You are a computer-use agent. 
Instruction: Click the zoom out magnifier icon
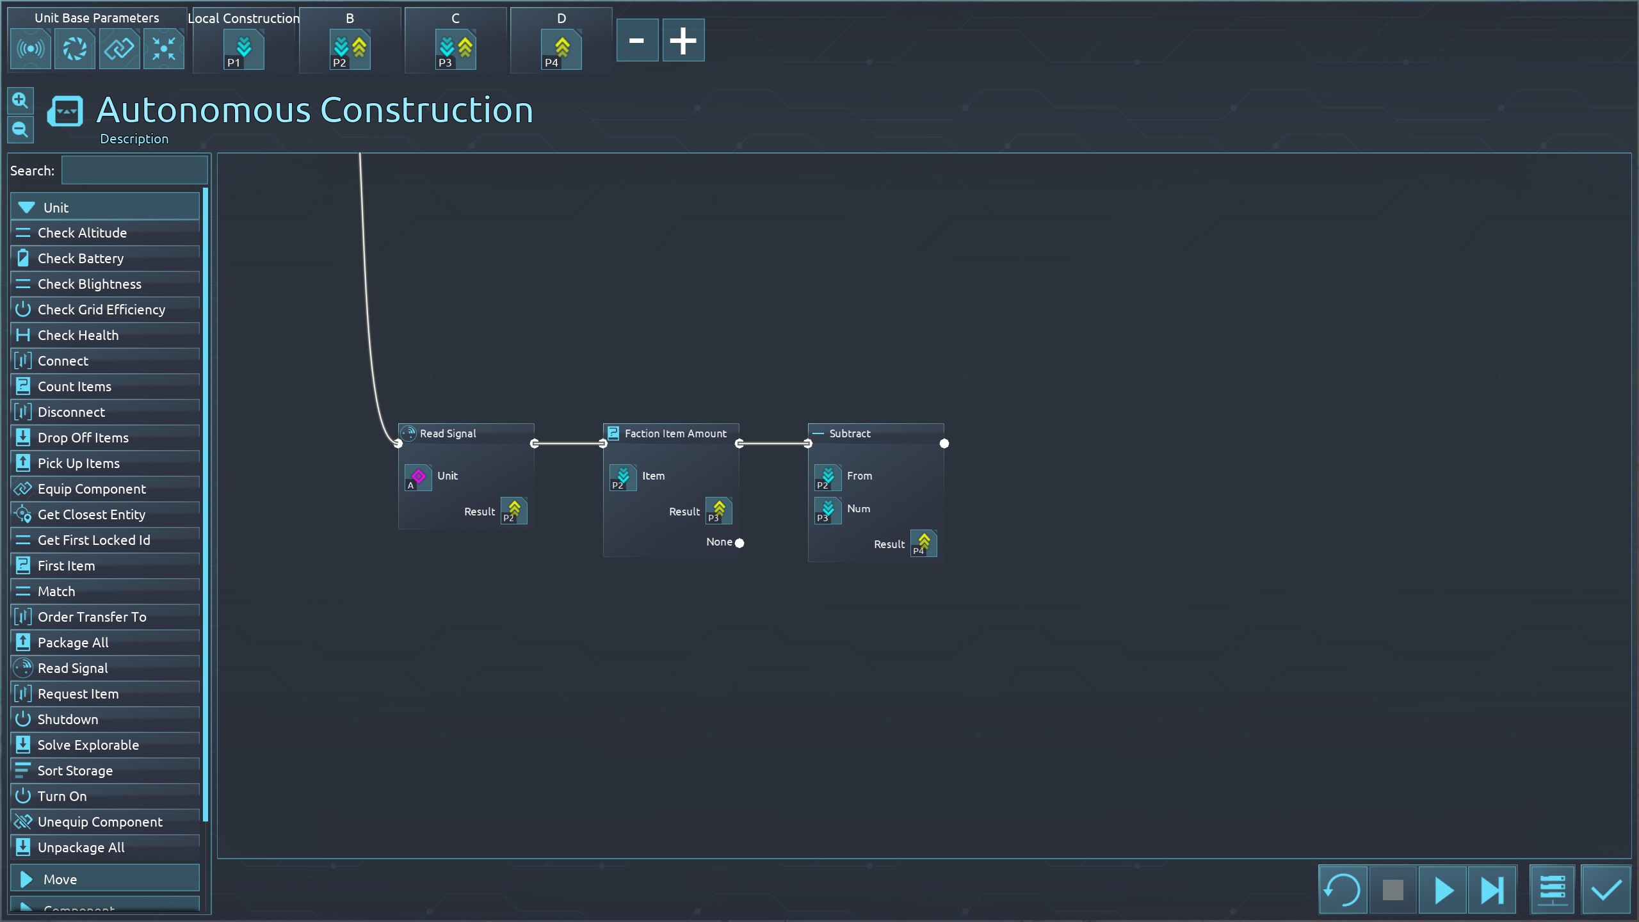click(20, 130)
